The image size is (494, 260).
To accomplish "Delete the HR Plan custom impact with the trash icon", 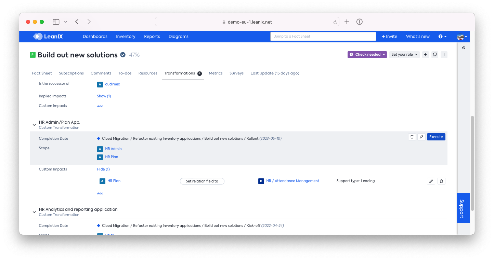I will 441,181.
